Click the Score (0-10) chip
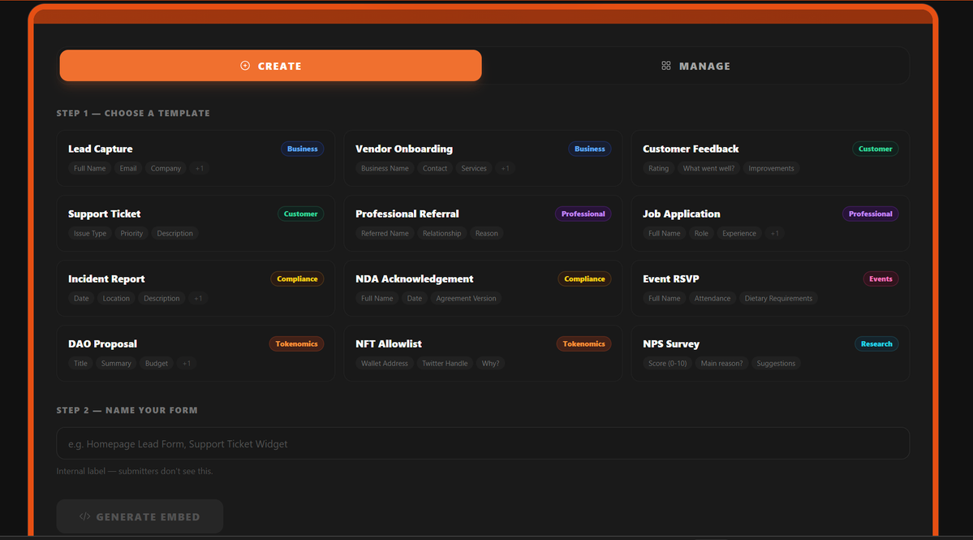This screenshot has height=540, width=973. pyautogui.click(x=667, y=363)
